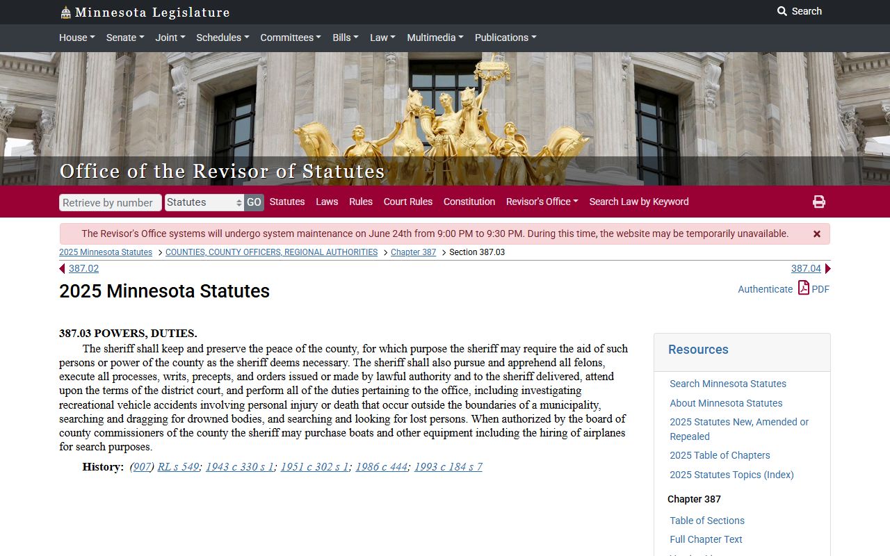The width and height of the screenshot is (890, 556).
Task: Click the Authenticate link
Action: tap(765, 289)
